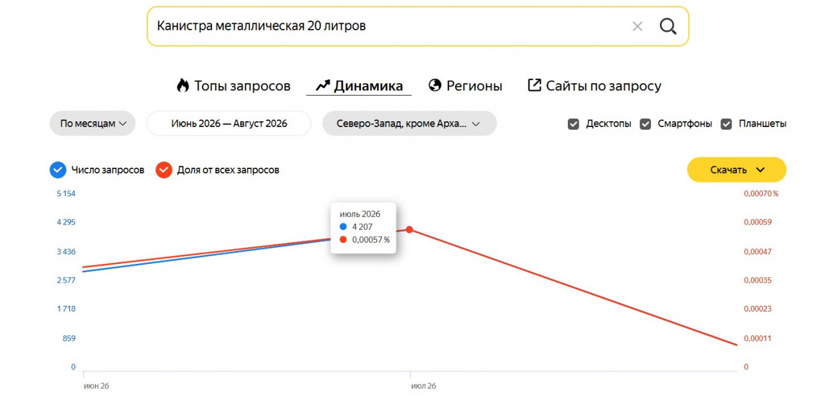
Task: Toggle the blue Число запросов series checkmark
Action: pyautogui.click(x=58, y=170)
